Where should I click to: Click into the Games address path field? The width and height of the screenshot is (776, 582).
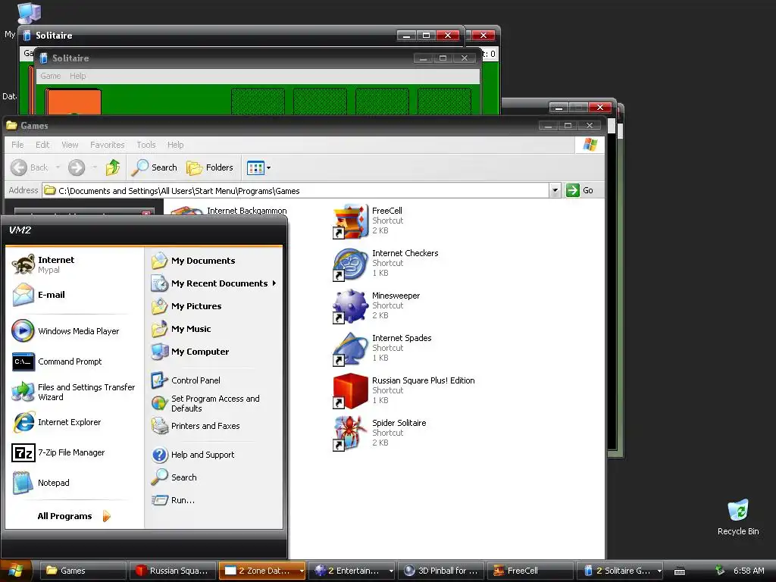click(296, 190)
